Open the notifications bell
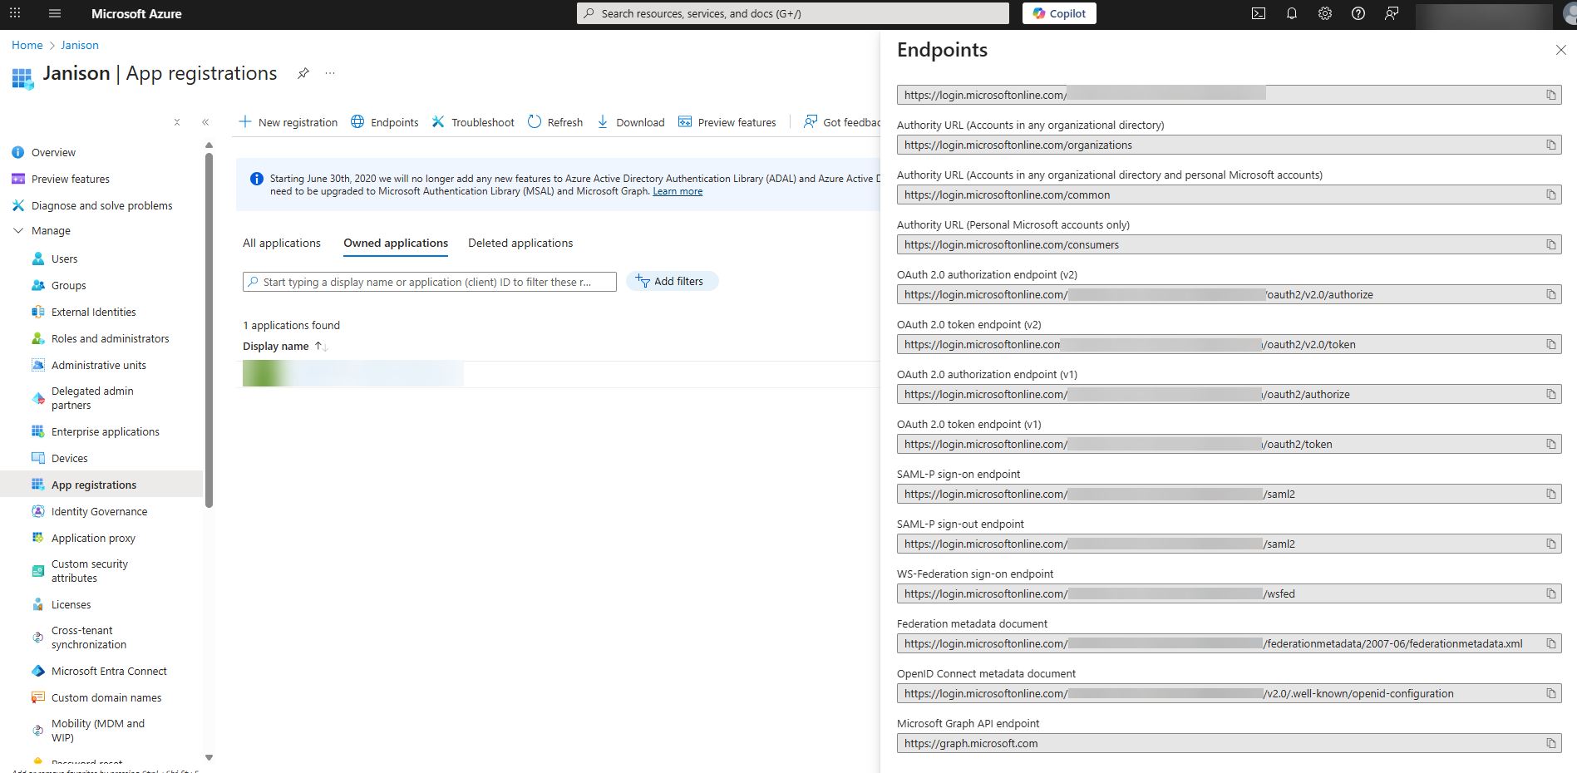Image resolution: width=1577 pixels, height=773 pixels. click(1292, 13)
